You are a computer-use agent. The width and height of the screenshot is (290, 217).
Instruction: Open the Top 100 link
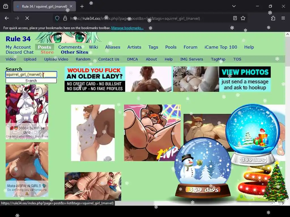coord(221,47)
